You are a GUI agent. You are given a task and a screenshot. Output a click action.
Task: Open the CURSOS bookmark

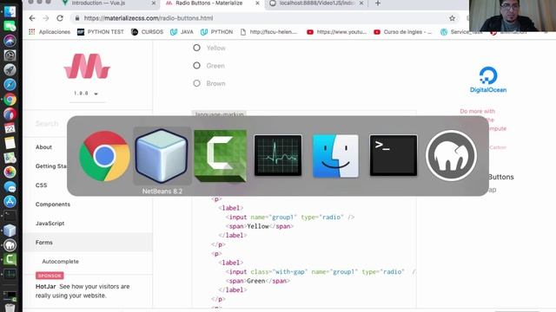point(147,32)
